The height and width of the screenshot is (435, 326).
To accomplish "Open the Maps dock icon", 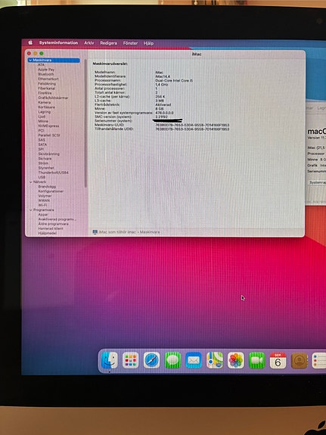I will pos(215,360).
